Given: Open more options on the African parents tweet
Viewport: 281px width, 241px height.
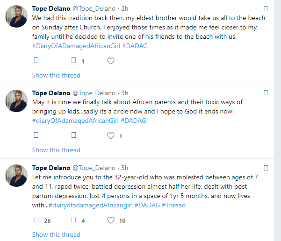Looking at the screenshot, I should click(266, 92).
